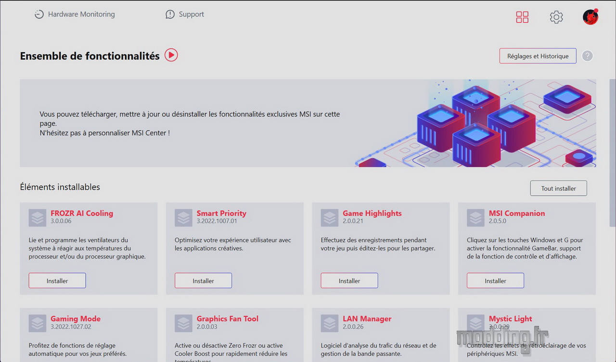This screenshot has width=616, height=362.
Task: Select the Graphics Fan Tool layers icon
Action: 183,323
